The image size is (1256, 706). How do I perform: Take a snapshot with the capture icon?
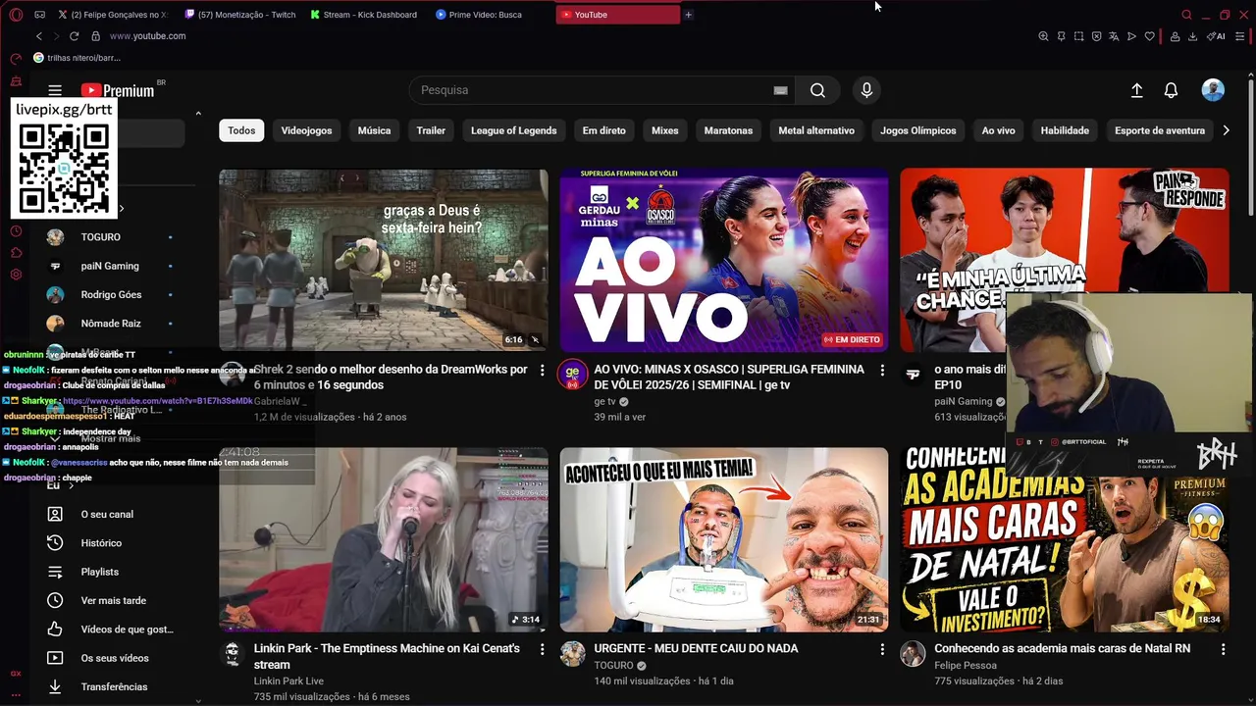(x=1078, y=36)
